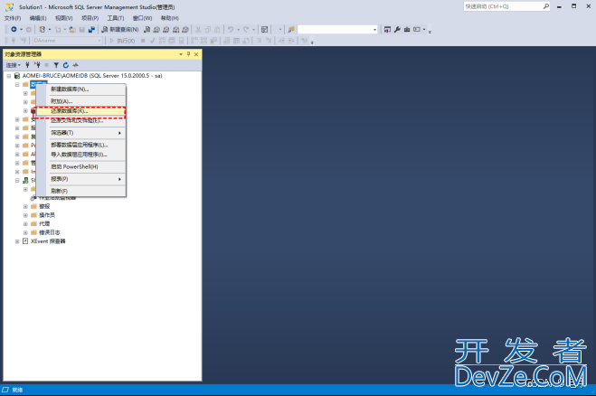Click the Cut toolbar icon
This screenshot has height=396, width=596.
[x=198, y=29]
